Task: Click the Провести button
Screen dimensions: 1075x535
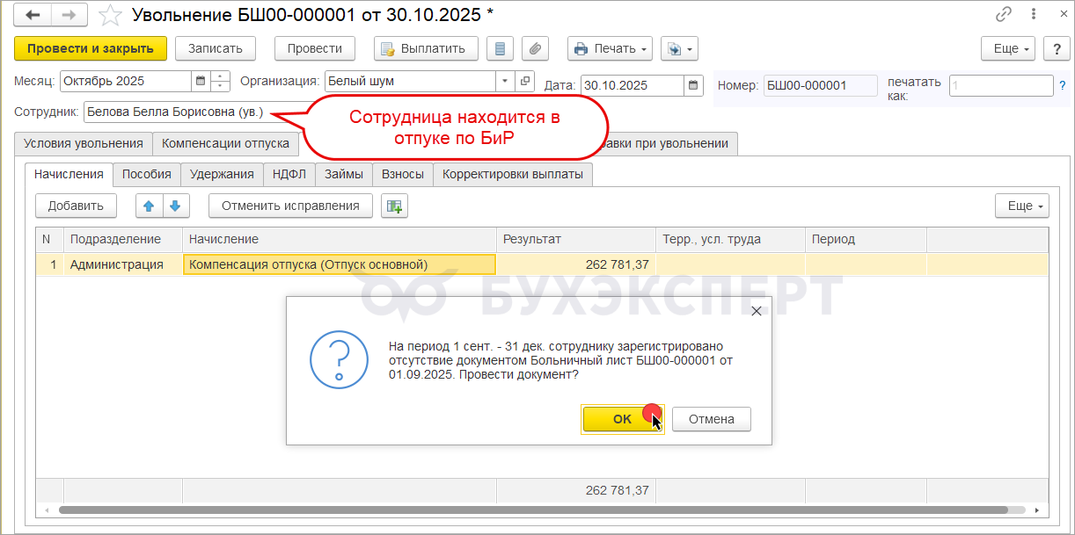Action: (x=315, y=48)
